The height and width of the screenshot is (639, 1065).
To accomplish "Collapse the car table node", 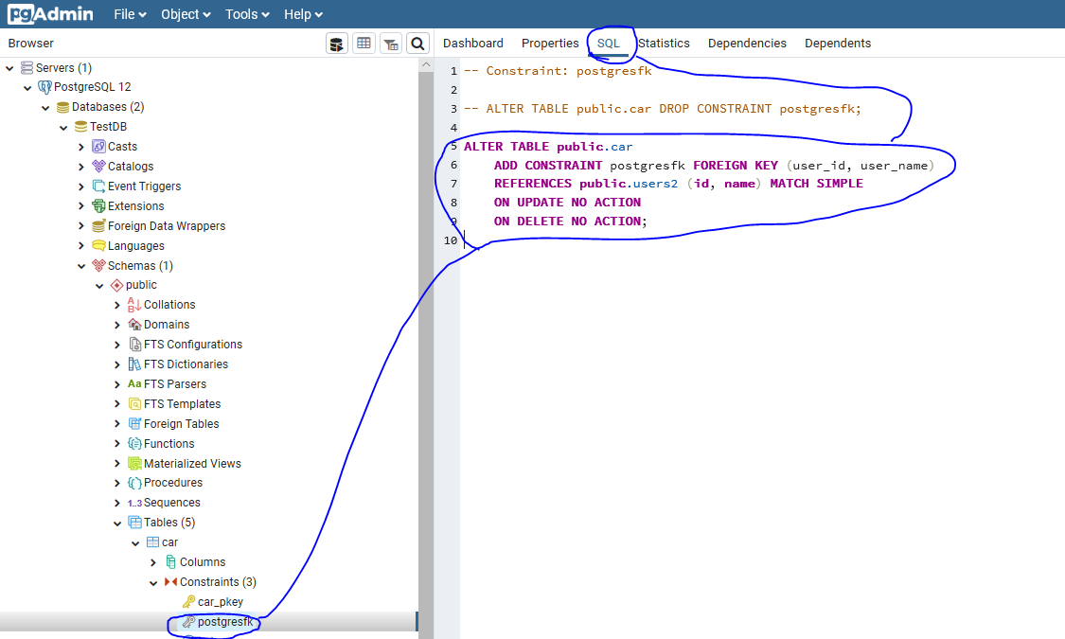I will pos(135,542).
